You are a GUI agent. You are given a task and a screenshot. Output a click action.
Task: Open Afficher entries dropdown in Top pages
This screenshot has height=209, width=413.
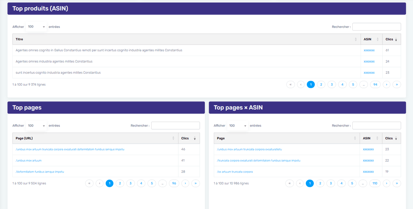click(x=37, y=126)
